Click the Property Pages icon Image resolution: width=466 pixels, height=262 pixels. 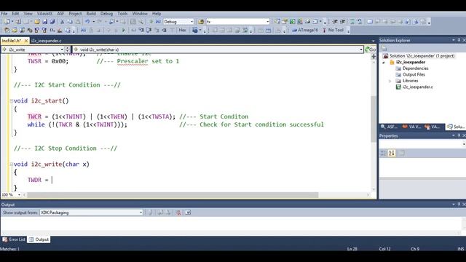click(401, 153)
